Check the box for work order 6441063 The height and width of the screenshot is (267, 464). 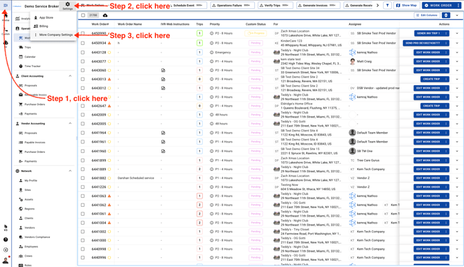83,196
